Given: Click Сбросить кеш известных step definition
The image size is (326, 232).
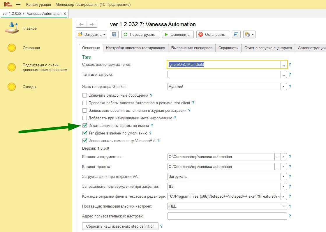Looking at the screenshot, I should click(x=120, y=226).
